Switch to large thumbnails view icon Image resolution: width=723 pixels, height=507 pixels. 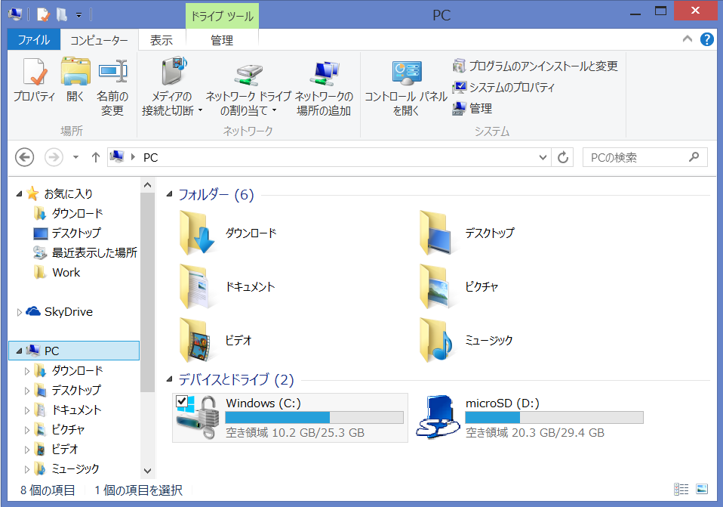click(702, 490)
